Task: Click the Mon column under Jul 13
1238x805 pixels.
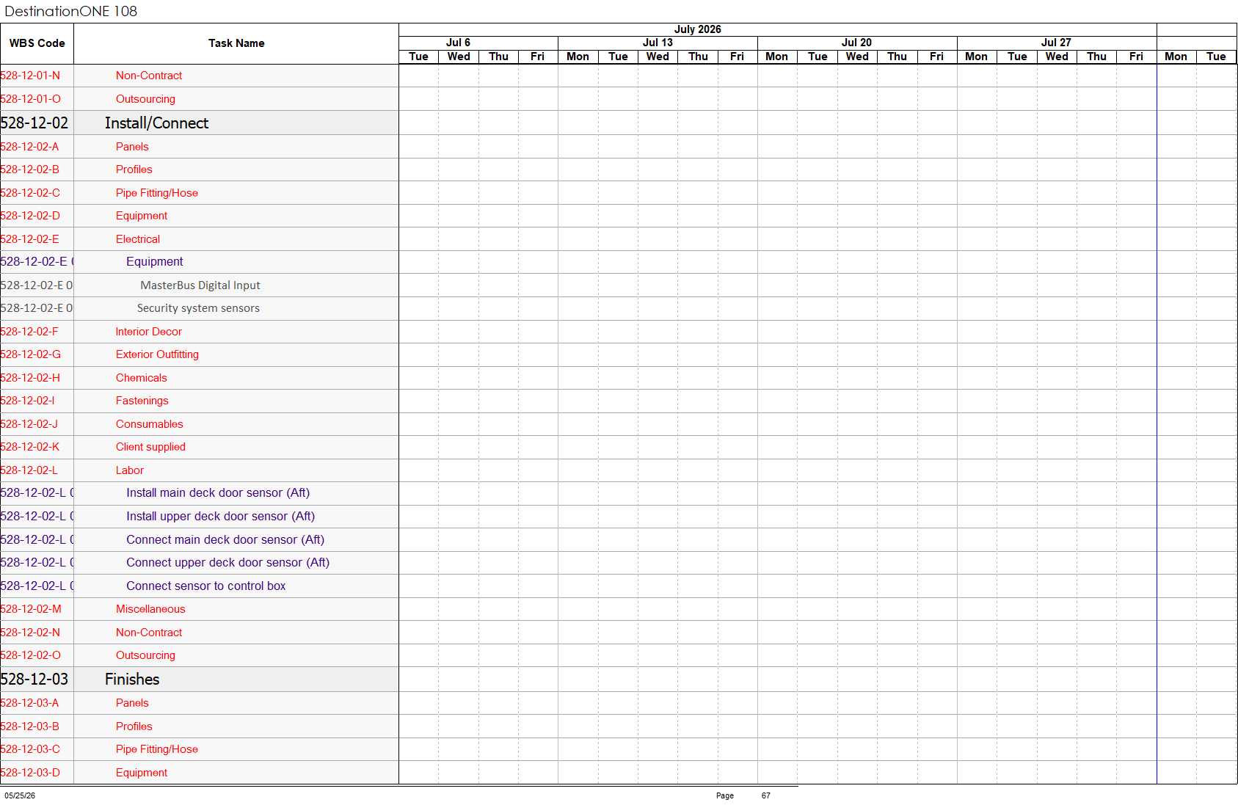Action: (578, 57)
